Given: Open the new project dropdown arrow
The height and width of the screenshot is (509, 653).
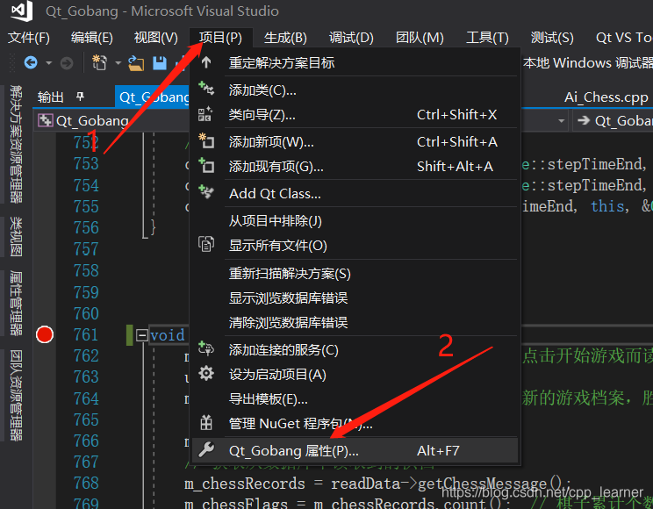Looking at the screenshot, I should click(x=118, y=63).
